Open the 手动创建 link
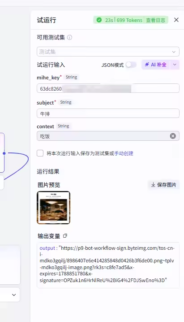184x322 pixels. [124, 153]
